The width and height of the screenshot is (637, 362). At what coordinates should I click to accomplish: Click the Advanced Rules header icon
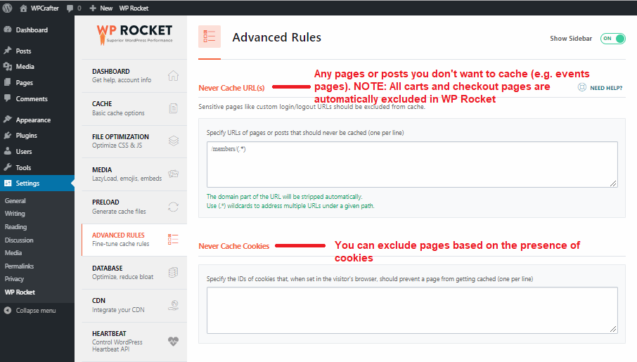210,37
